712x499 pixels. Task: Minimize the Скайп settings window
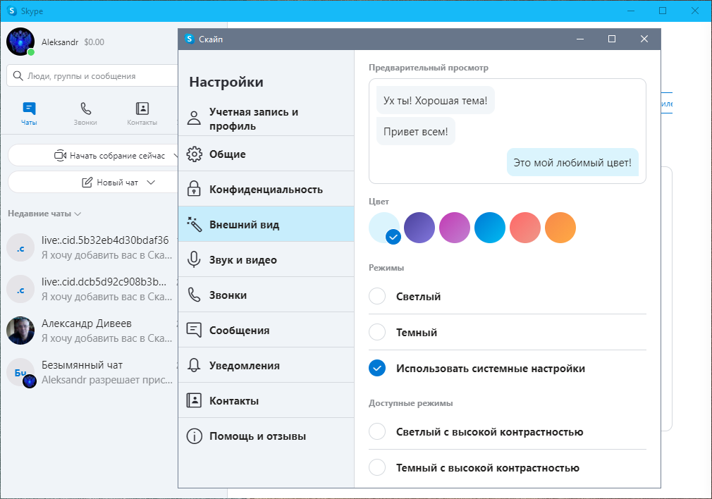[580, 39]
